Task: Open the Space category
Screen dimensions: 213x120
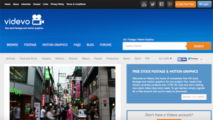Action: pyautogui.click(x=126, y=59)
